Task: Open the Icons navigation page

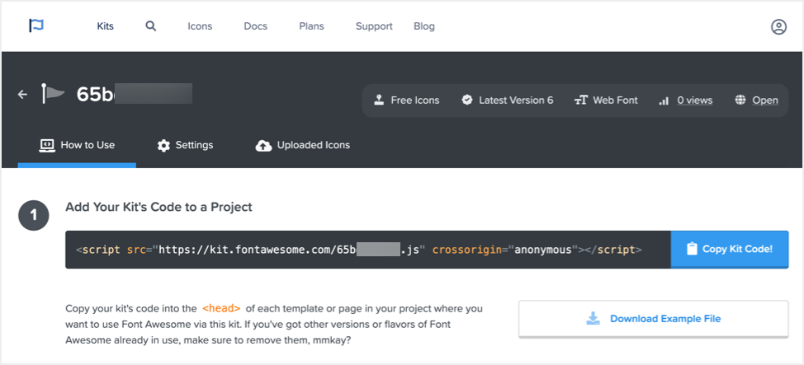Action: pyautogui.click(x=200, y=26)
